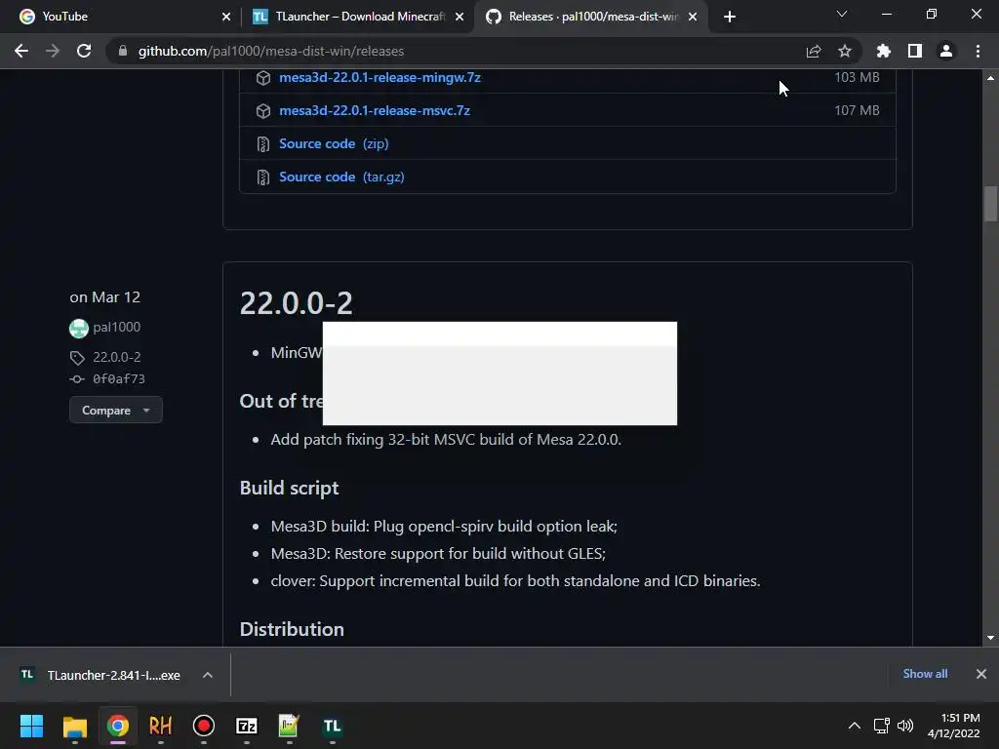Viewport: 999px width, 749px height.
Task: Click the page scrollbar thumb
Action: point(990,204)
